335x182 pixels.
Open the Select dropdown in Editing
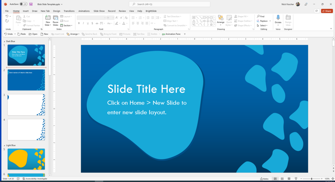[x=262, y=25]
